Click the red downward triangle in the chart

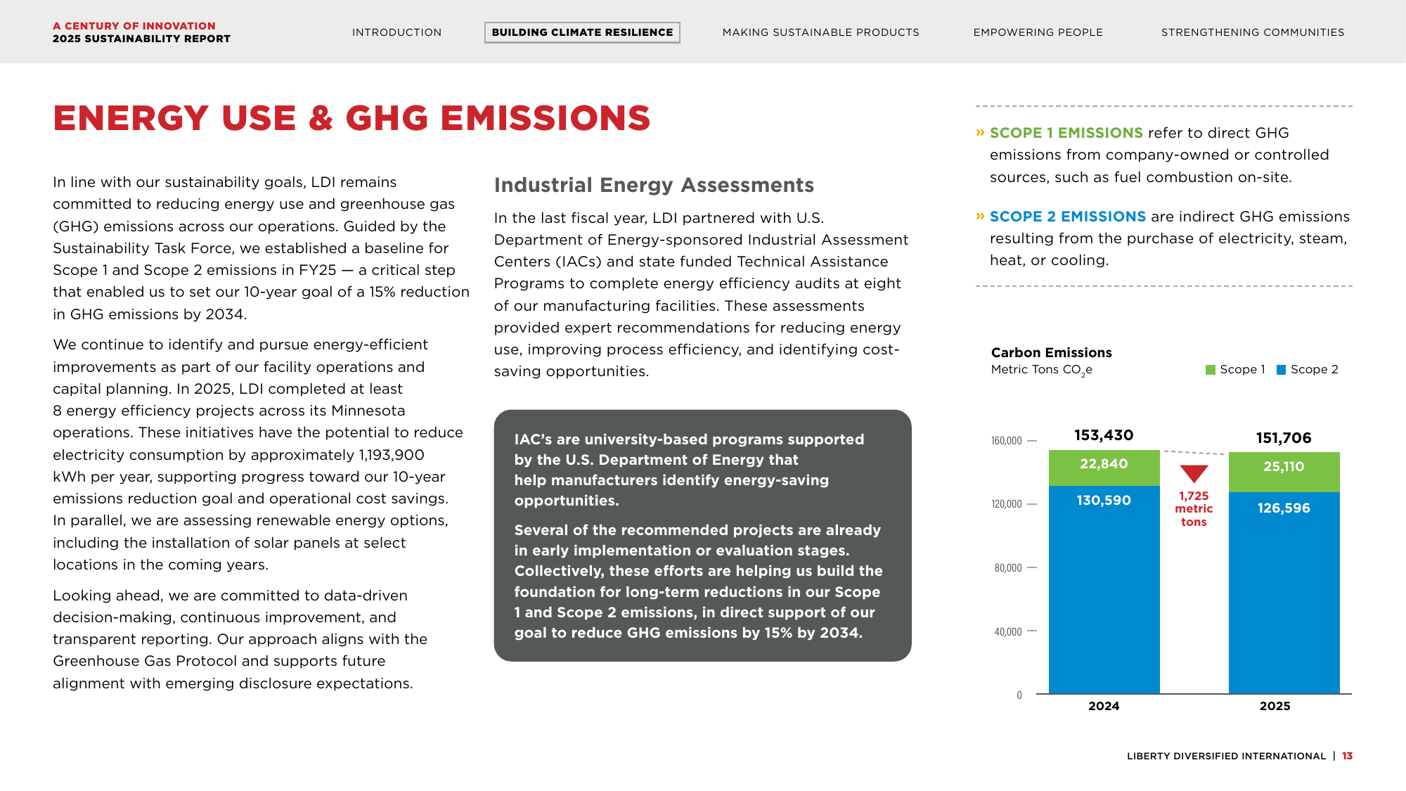1194,474
